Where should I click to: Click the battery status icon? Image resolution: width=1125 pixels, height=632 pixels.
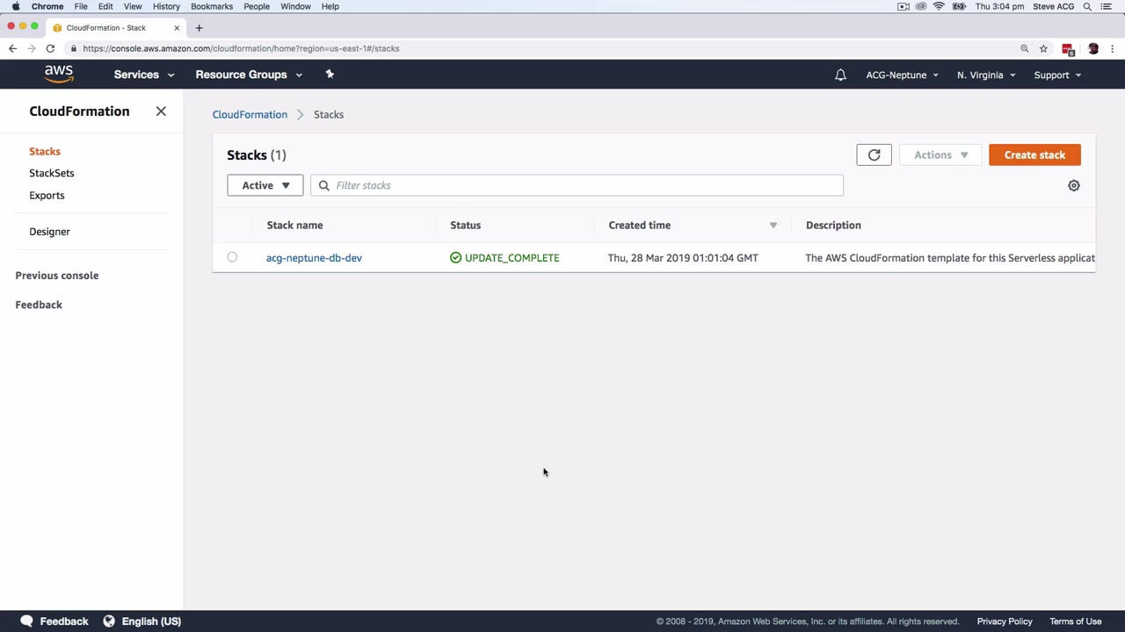coord(959,6)
